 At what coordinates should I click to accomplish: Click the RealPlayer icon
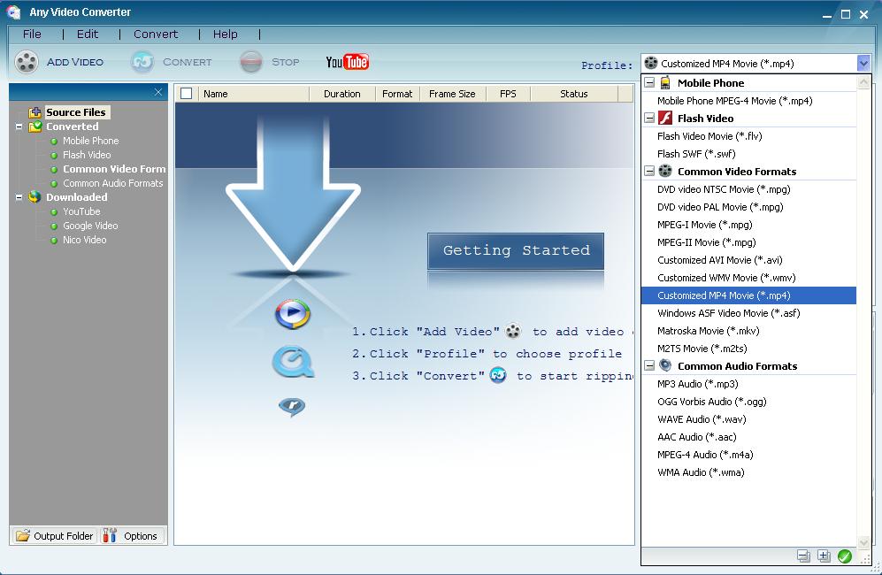[x=292, y=406]
